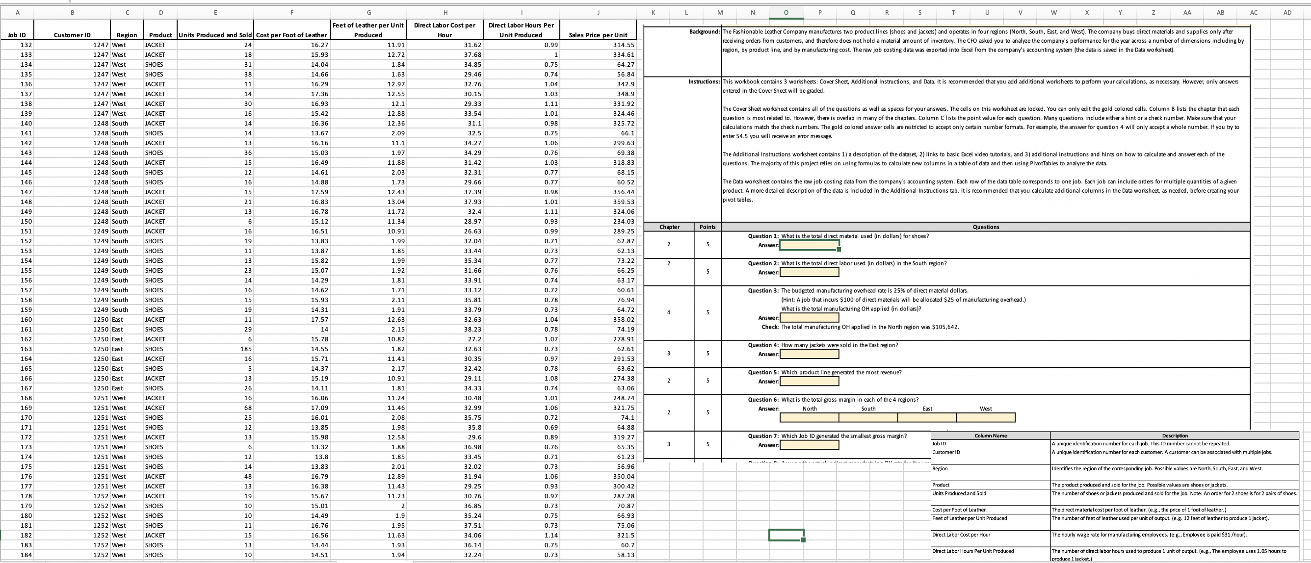Click the 'Points' header cell
Screen dimensions: 1311x563
(x=708, y=227)
